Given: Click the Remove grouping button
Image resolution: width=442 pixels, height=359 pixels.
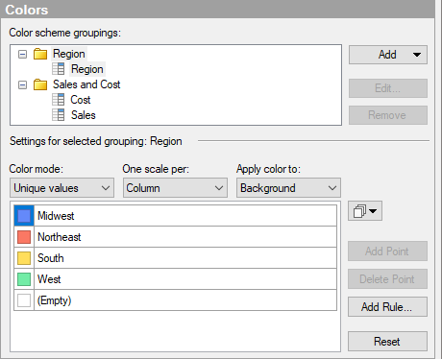Looking at the screenshot, I should [388, 115].
